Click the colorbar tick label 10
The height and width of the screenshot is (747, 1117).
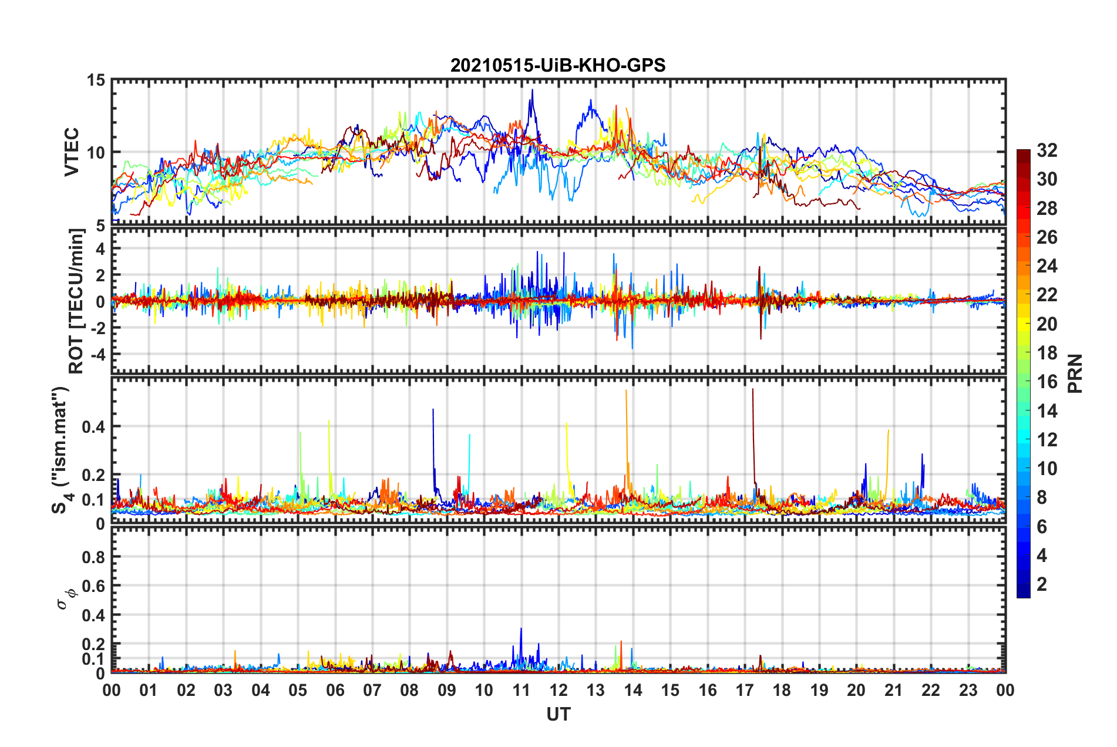[x=1047, y=469]
